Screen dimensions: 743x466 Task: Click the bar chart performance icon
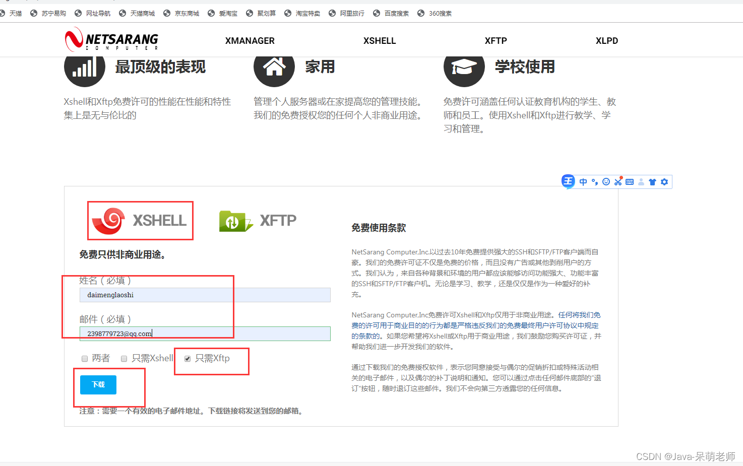85,69
